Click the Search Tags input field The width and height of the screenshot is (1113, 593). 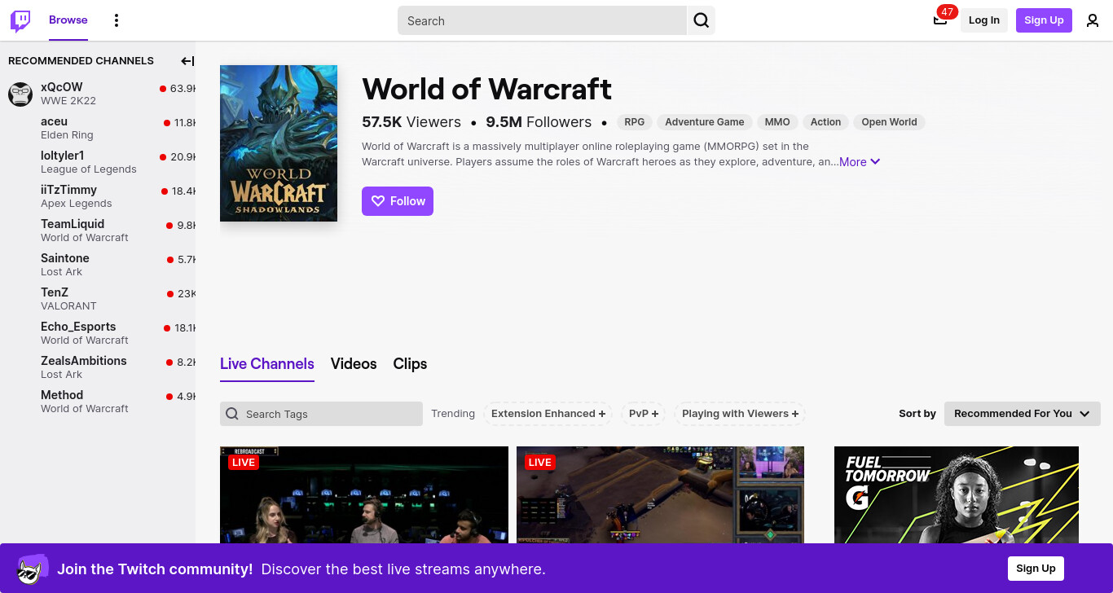click(x=321, y=414)
